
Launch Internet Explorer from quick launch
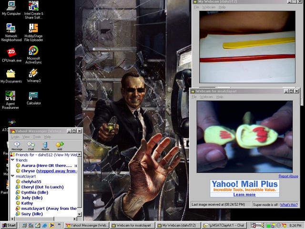tap(44, 226)
